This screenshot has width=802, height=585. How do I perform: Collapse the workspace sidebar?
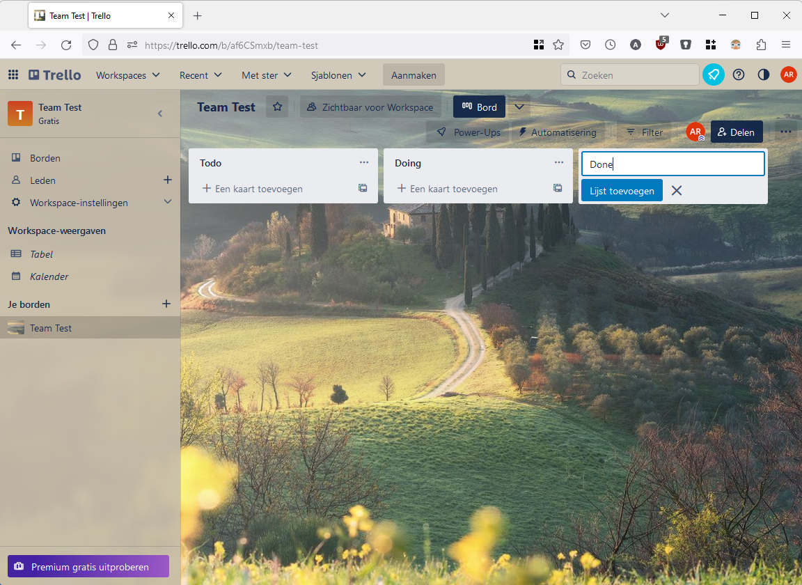(160, 114)
